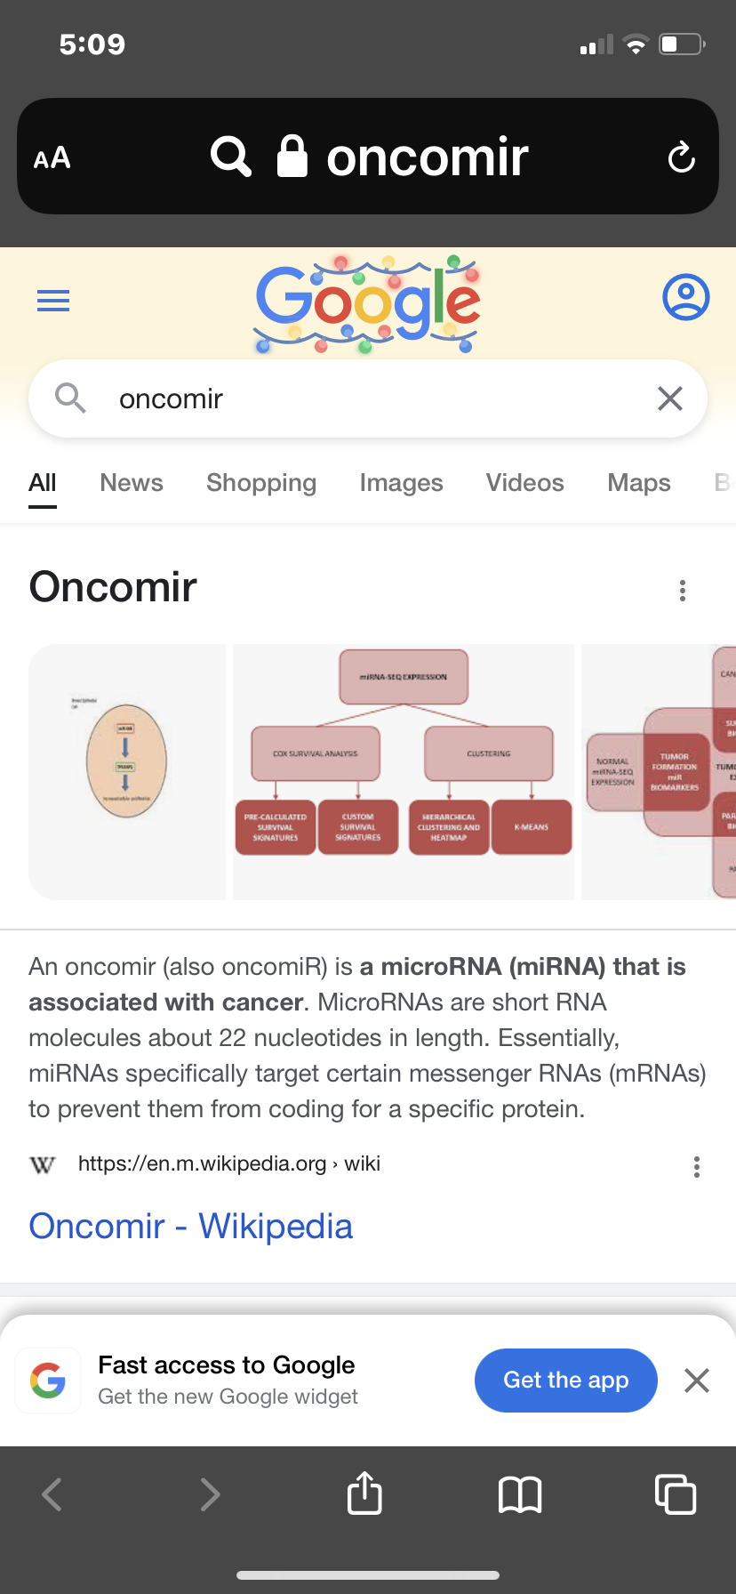736x1594 pixels.
Task: Open the miRNA-seq expression flowchart image
Action: point(404,771)
